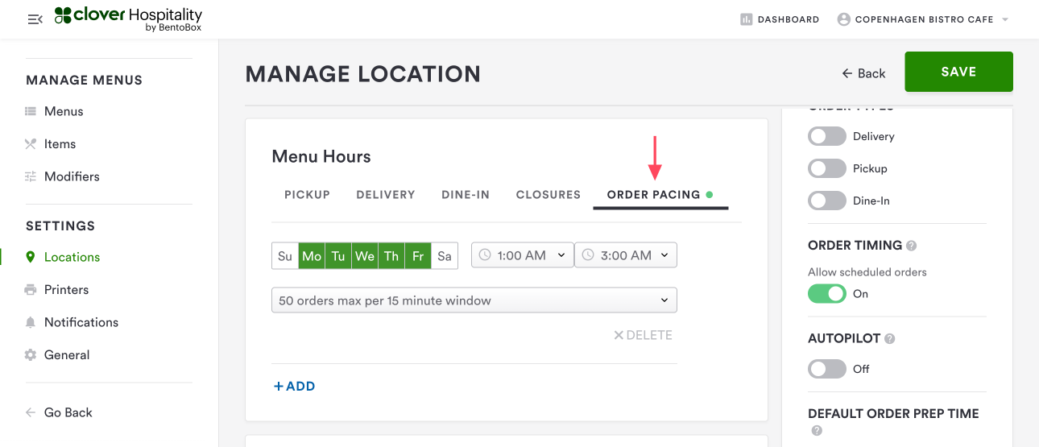Click the Dashboard chart icon
This screenshot has width=1039, height=447.
pos(746,19)
